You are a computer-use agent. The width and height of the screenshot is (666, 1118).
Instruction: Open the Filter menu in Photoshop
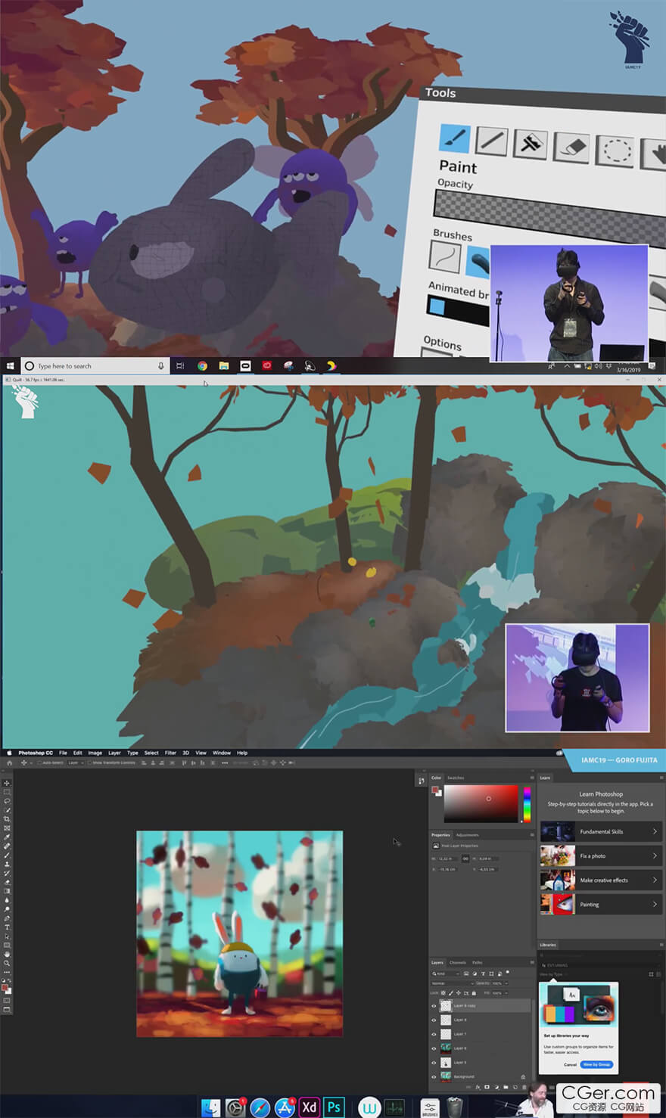point(170,753)
